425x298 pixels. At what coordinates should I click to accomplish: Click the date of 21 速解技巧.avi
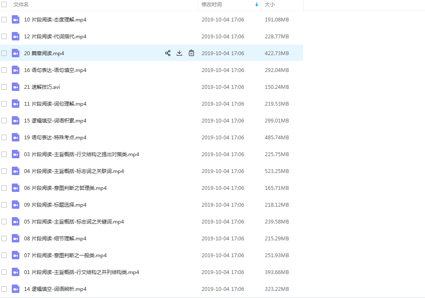click(x=223, y=87)
